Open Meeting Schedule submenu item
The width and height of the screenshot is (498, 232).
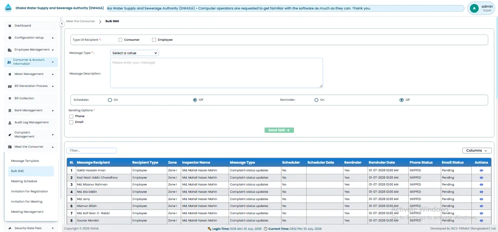(x=31, y=181)
